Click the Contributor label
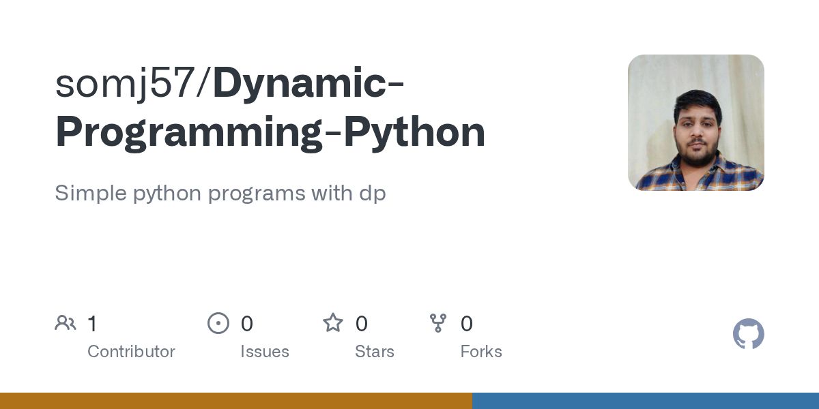The image size is (819, 409). [x=131, y=352]
